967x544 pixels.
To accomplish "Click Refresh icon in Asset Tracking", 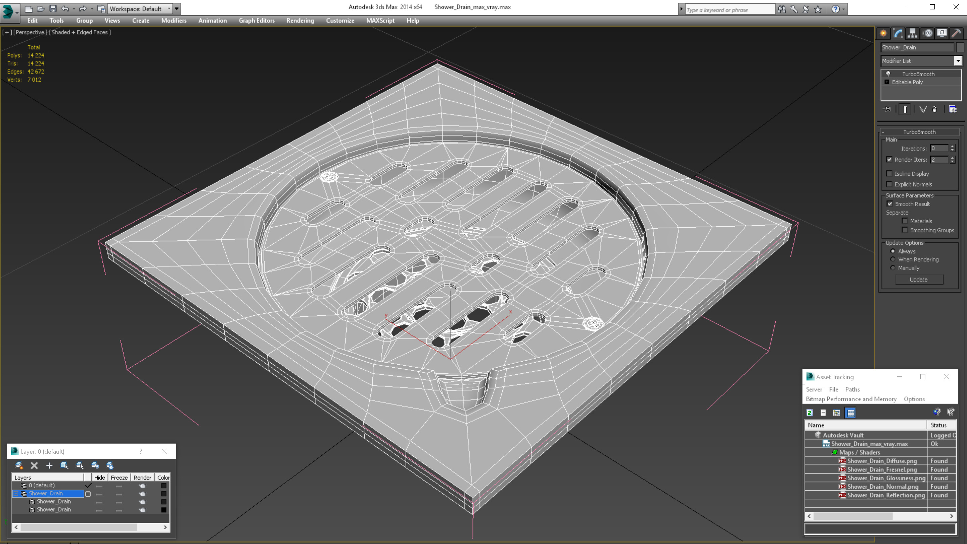I will coord(810,413).
